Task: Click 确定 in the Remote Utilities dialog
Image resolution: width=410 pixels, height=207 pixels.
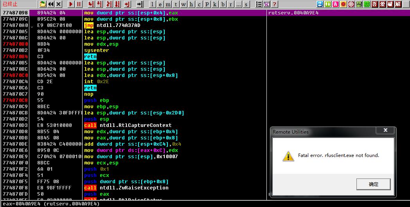Action: tap(373, 184)
